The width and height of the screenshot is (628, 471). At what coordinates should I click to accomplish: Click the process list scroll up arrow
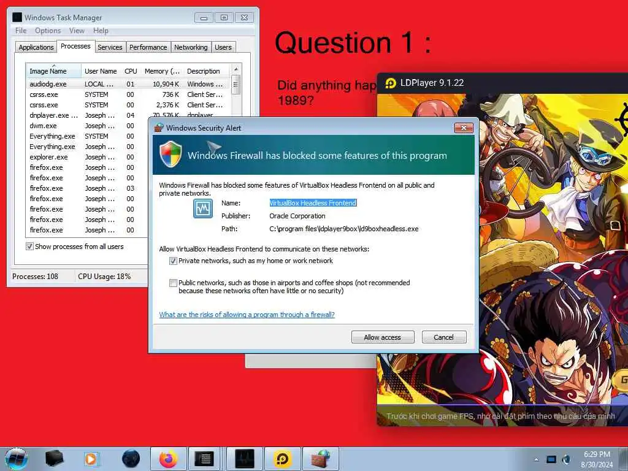click(x=236, y=69)
